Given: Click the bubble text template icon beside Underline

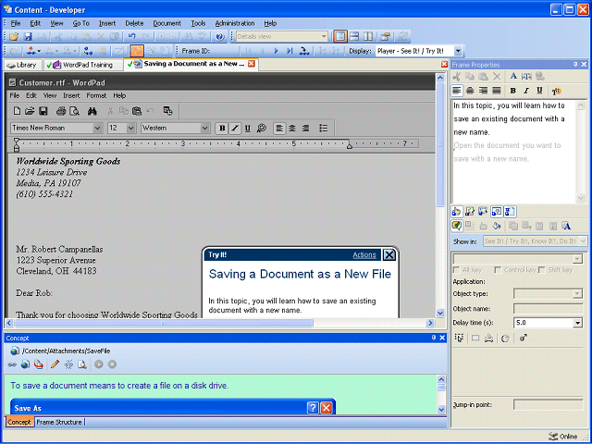Looking at the screenshot, I should [x=556, y=91].
